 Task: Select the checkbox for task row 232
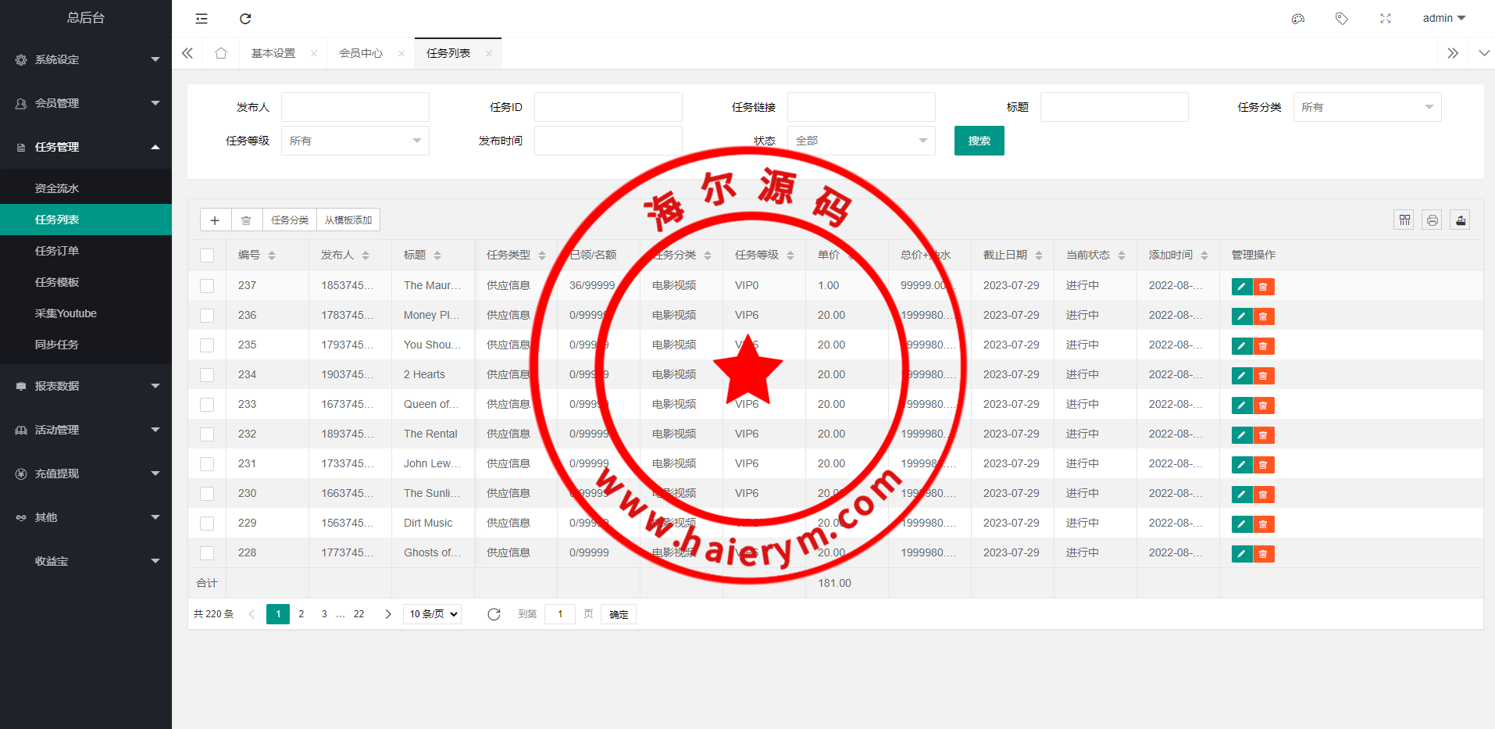[x=207, y=434]
